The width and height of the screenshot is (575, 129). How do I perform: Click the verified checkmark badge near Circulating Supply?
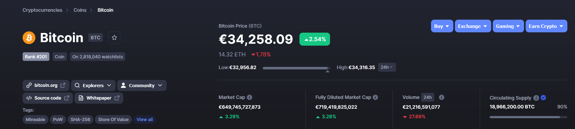tap(543, 98)
